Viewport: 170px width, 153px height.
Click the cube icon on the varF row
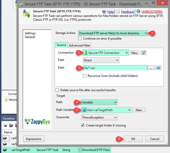[5, 138]
